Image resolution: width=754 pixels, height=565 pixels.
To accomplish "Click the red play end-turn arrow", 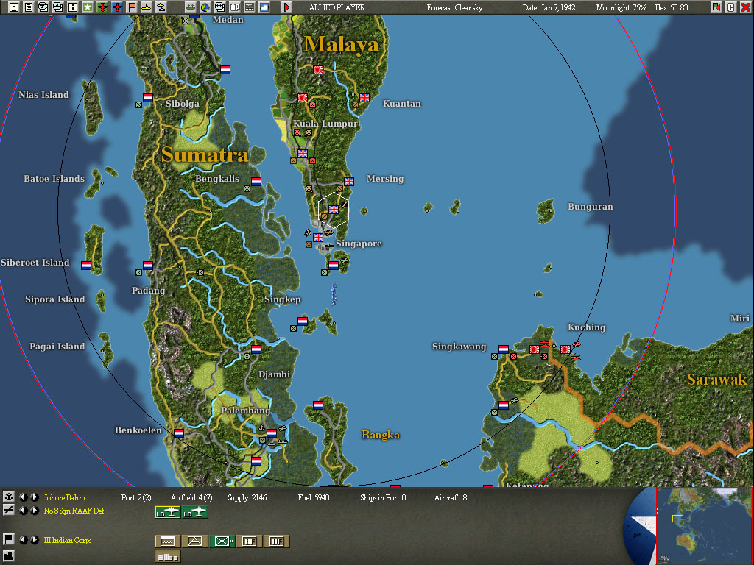I will (x=286, y=7).
